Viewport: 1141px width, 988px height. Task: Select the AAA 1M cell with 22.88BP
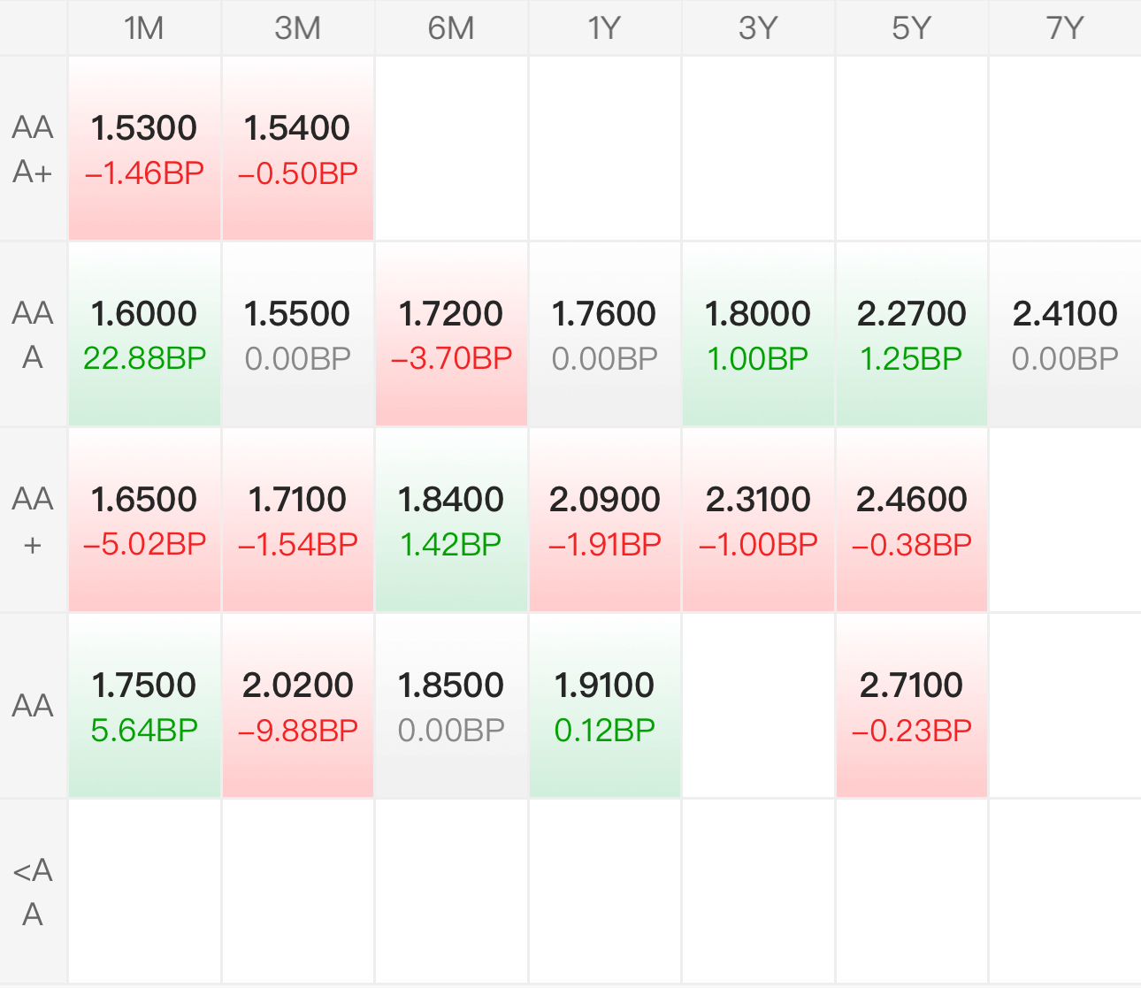tap(144, 334)
